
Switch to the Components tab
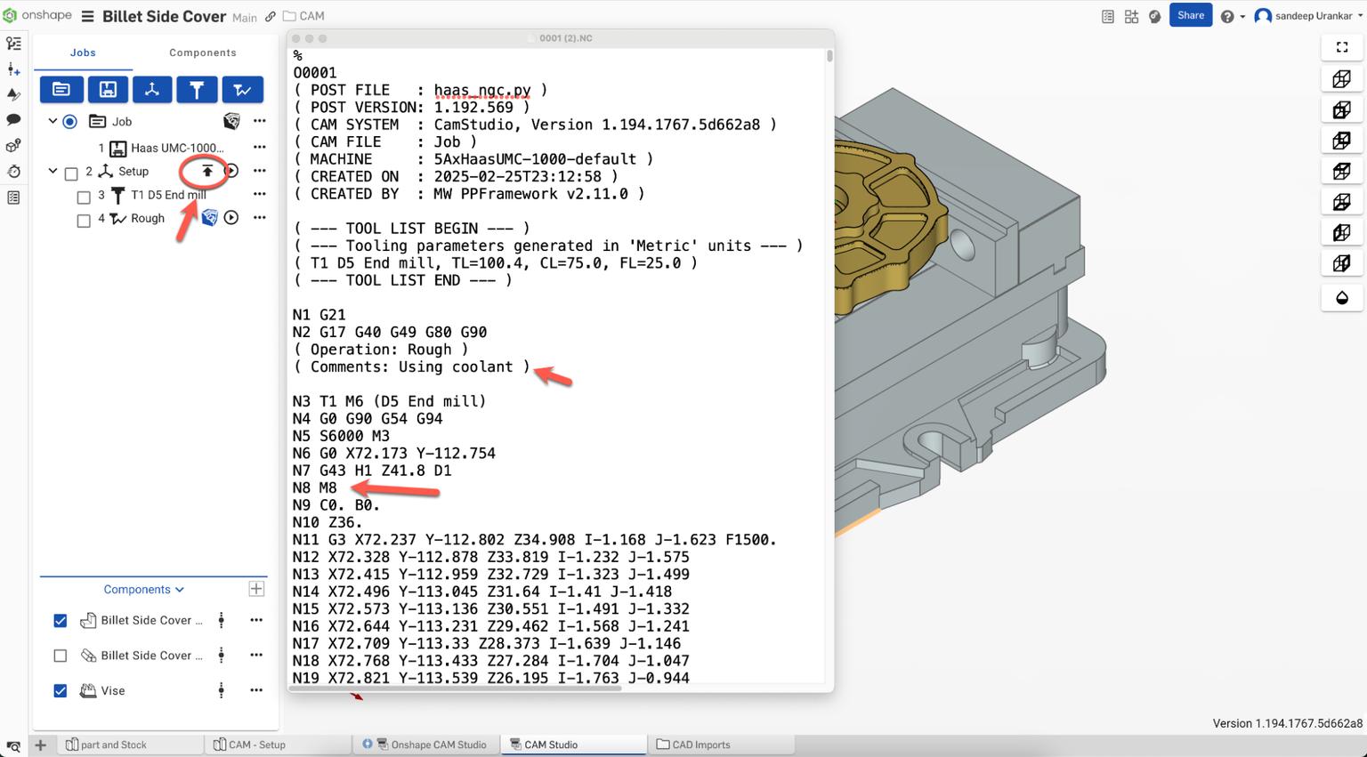coord(202,52)
